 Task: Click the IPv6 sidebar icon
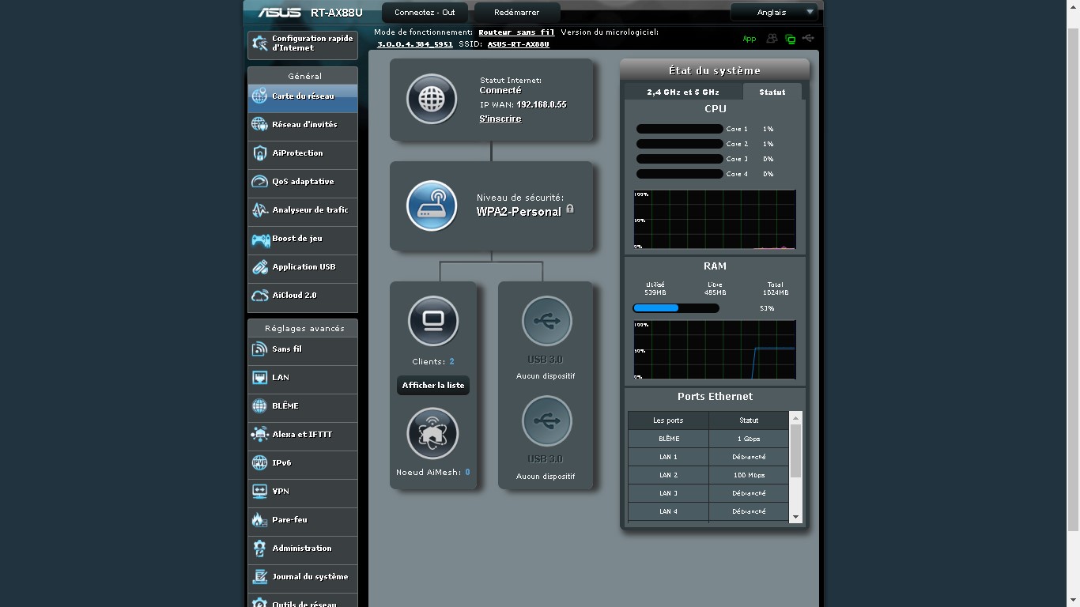click(259, 463)
